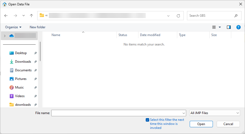Select Downloads in the navigation pane

(x=23, y=62)
